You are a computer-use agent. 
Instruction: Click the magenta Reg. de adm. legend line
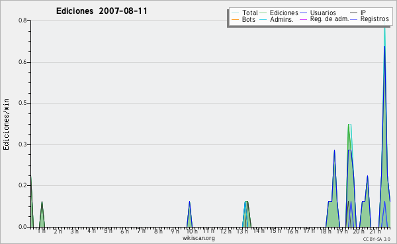303,19
